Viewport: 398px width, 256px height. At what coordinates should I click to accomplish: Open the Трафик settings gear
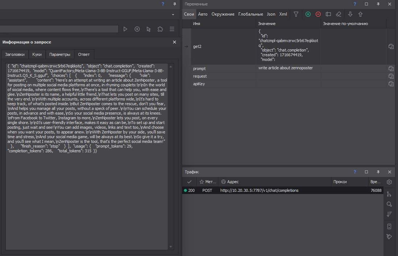pos(389,182)
